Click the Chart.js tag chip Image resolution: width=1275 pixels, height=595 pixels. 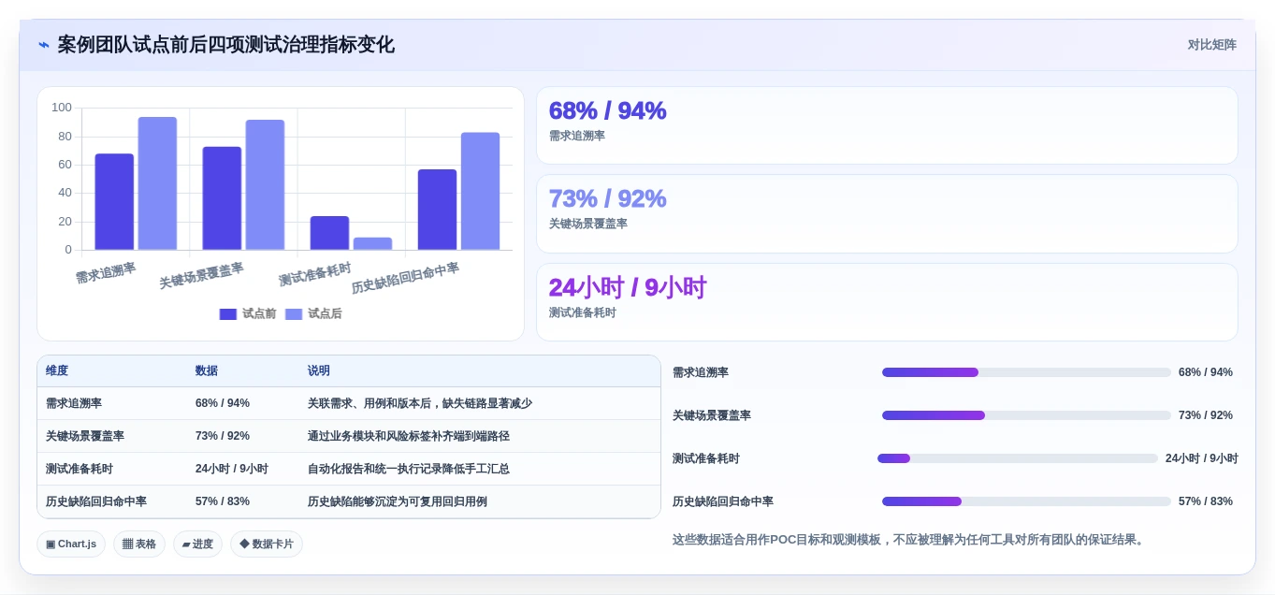pos(71,544)
